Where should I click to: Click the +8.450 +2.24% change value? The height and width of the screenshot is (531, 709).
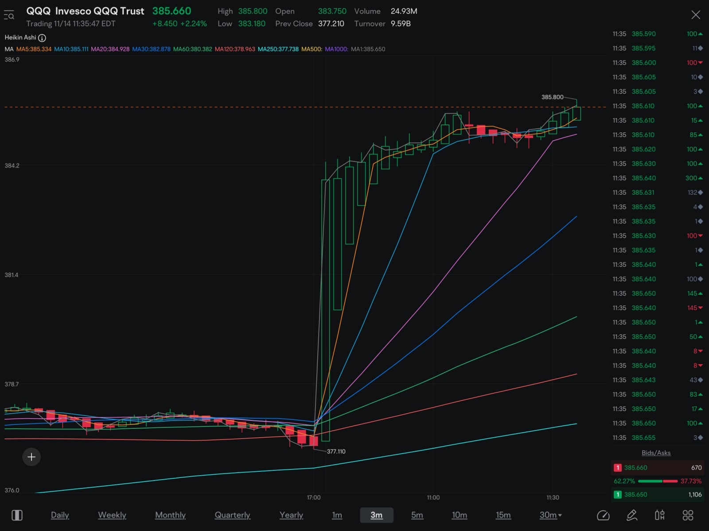tap(179, 24)
